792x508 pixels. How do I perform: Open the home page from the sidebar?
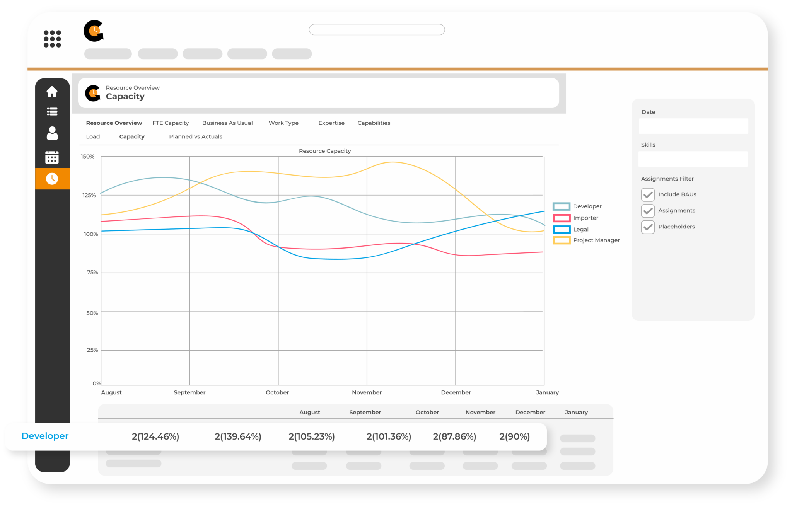(x=52, y=92)
